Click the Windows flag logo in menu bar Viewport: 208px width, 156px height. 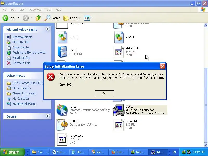[203, 10]
